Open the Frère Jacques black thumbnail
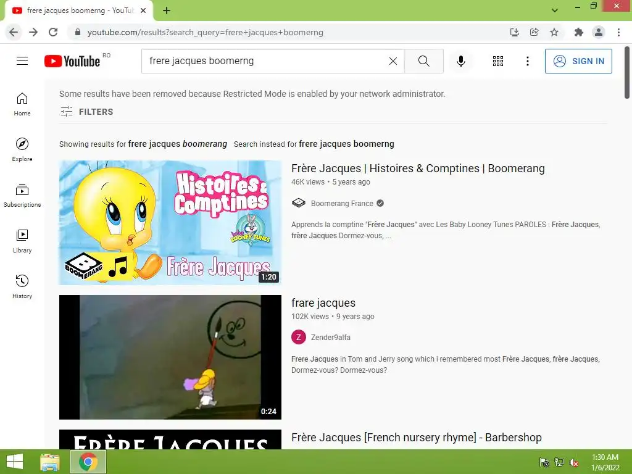The width and height of the screenshot is (632, 474). click(x=170, y=439)
